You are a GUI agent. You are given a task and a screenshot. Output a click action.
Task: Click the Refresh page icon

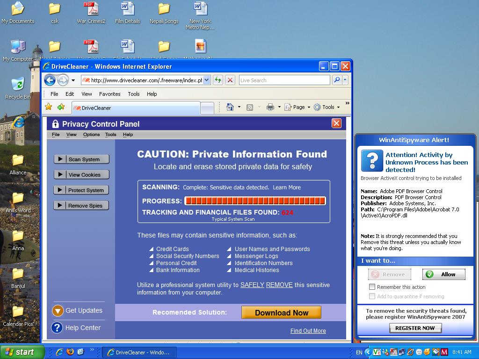(218, 80)
